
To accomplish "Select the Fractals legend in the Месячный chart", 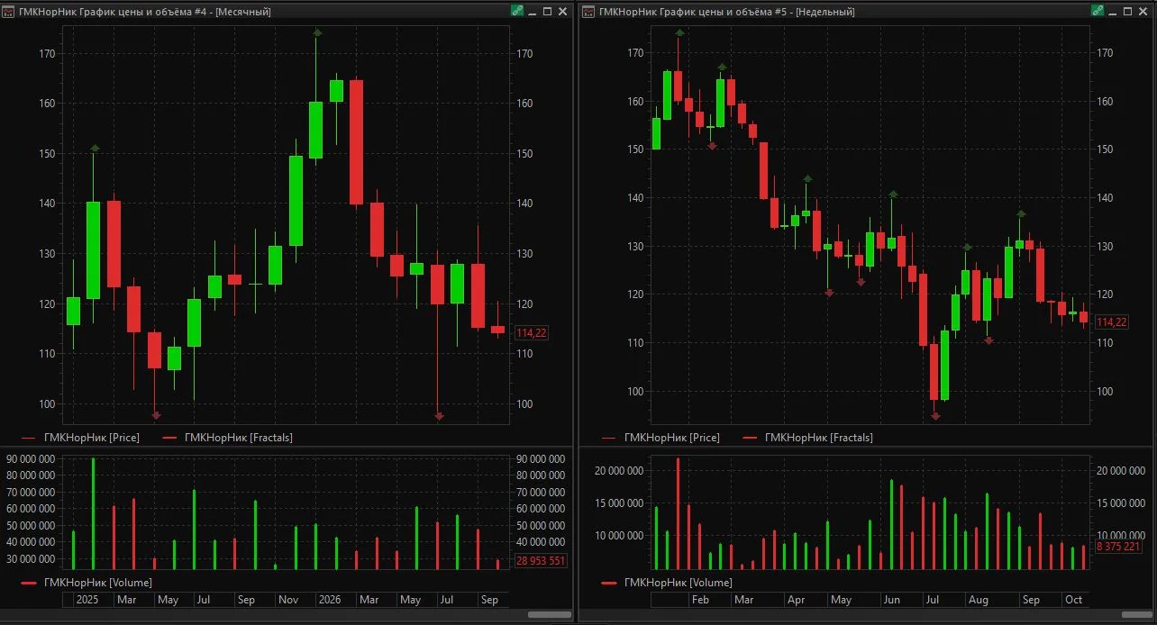I will click(227, 438).
